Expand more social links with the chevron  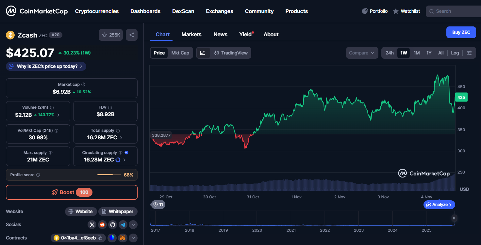(133, 225)
